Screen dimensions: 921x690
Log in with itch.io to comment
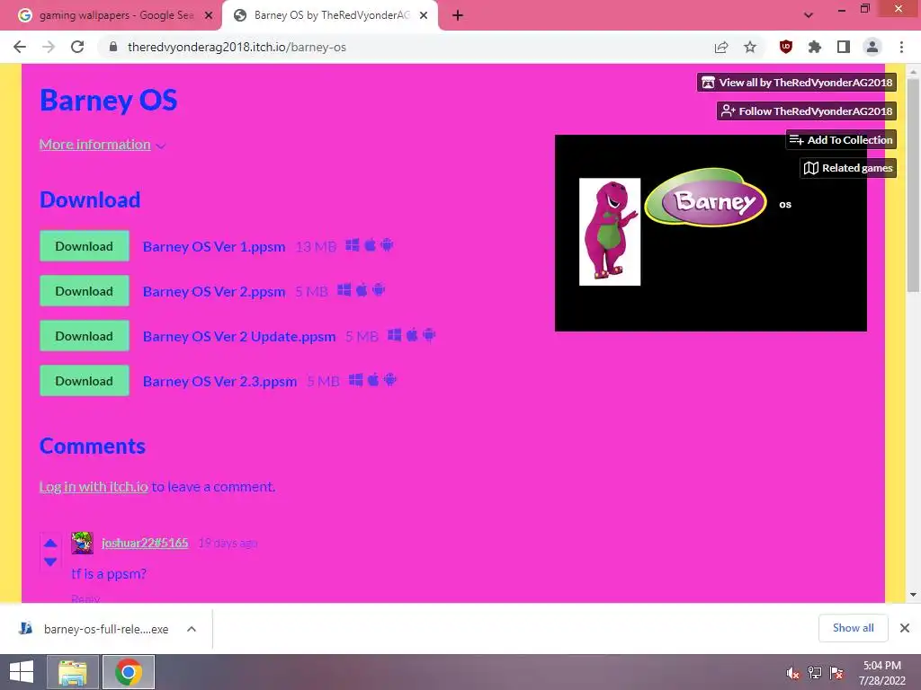pyautogui.click(x=94, y=486)
